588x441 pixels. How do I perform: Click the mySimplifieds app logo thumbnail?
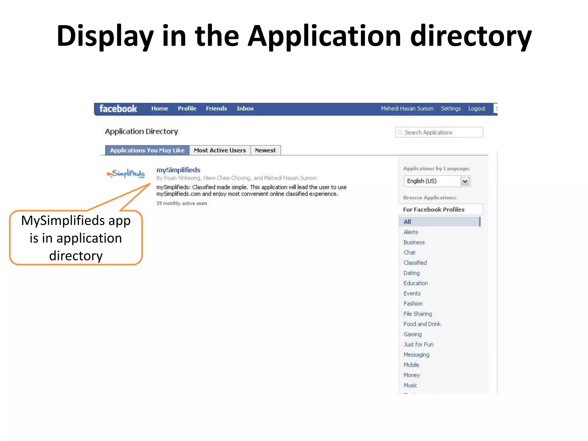click(x=126, y=173)
